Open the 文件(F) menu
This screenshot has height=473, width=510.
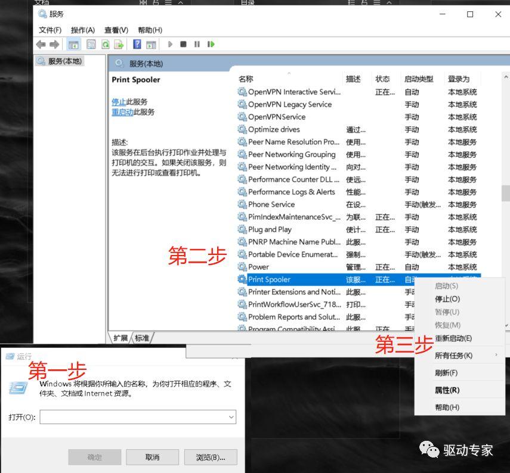coord(50,30)
